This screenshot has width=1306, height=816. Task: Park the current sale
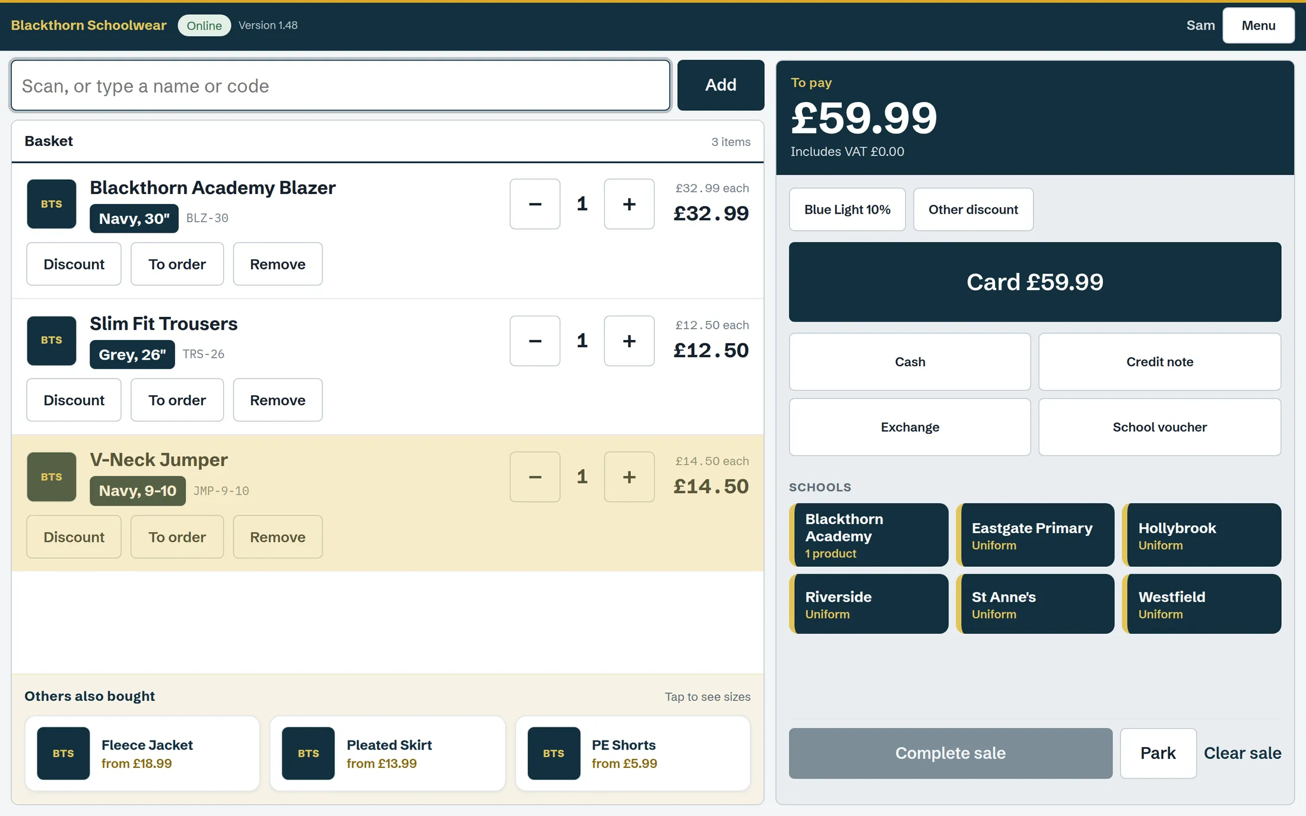click(x=1158, y=754)
